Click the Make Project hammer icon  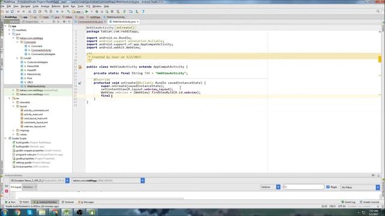(69, 11)
